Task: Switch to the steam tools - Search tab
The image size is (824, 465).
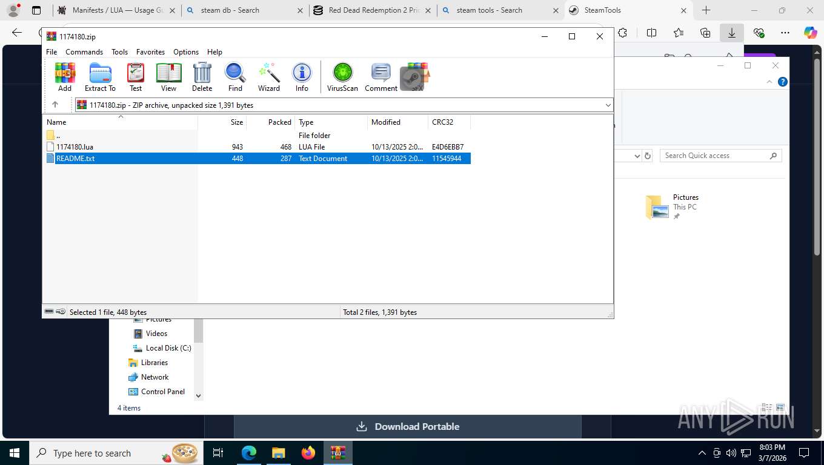Action: coord(500,10)
